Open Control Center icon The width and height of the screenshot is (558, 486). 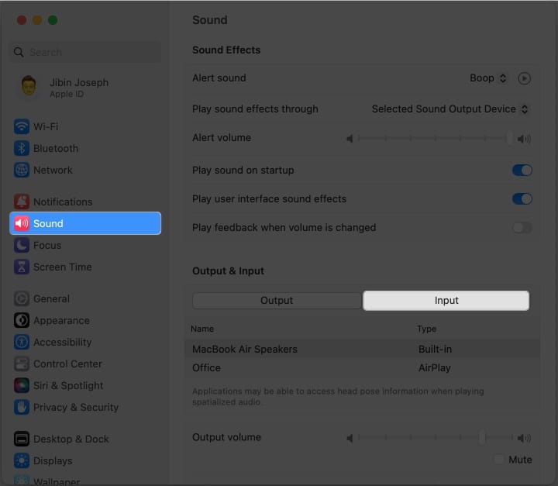click(22, 364)
